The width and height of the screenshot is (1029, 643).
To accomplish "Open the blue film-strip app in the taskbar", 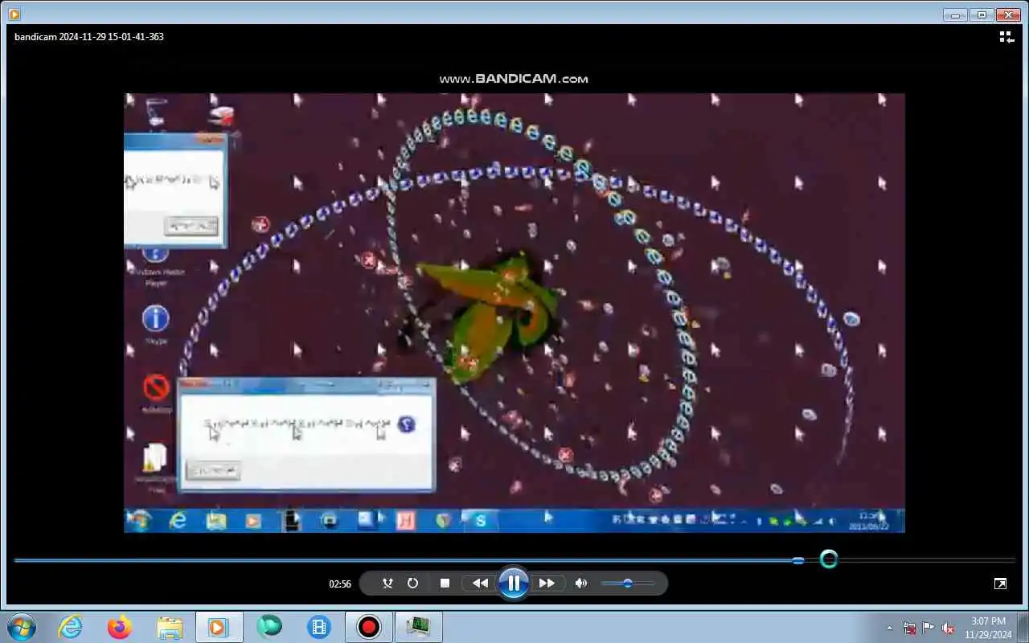I will click(x=319, y=627).
